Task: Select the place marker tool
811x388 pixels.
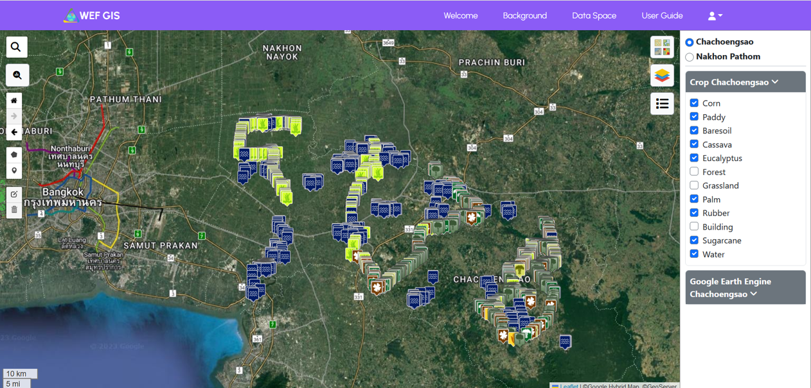Action: coord(14,171)
